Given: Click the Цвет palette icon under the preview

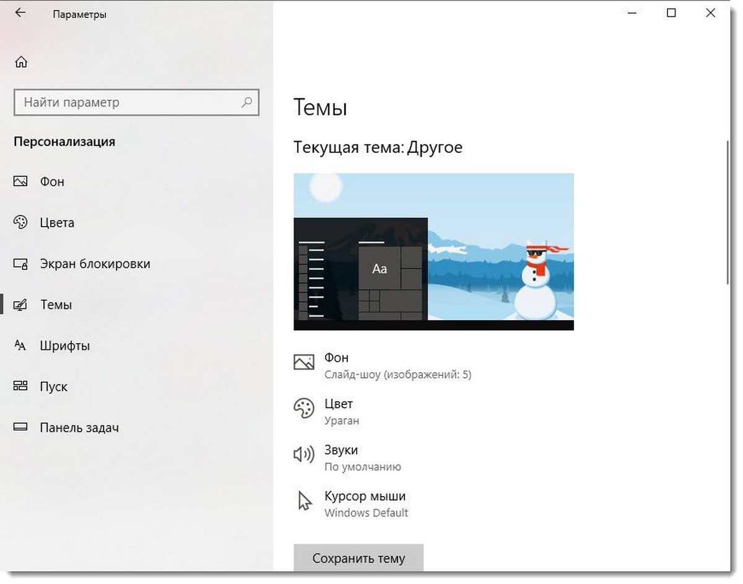Looking at the screenshot, I should tap(303, 408).
